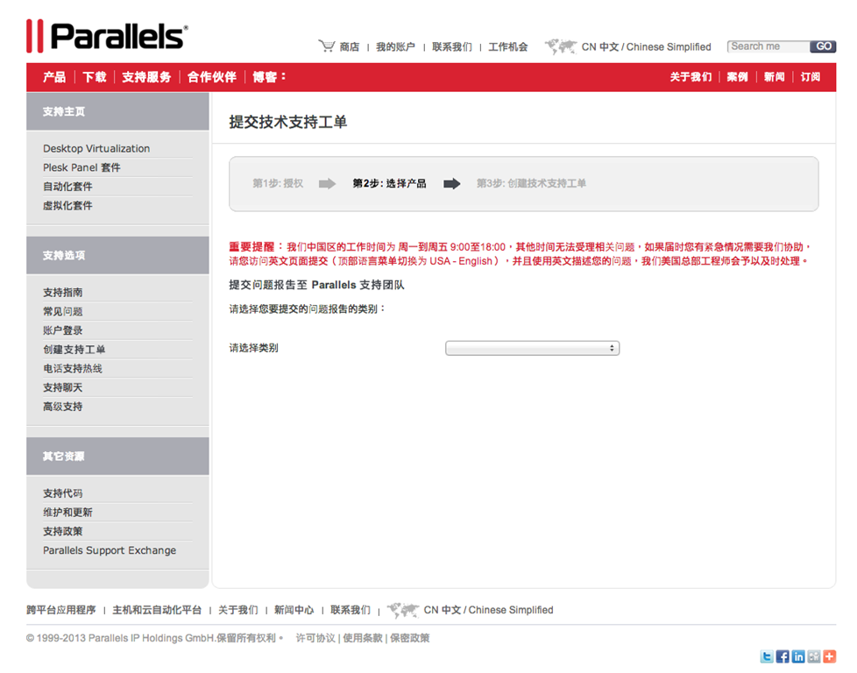Open 案例 in the red nav bar
The height and width of the screenshot is (673, 857).
pyautogui.click(x=737, y=77)
